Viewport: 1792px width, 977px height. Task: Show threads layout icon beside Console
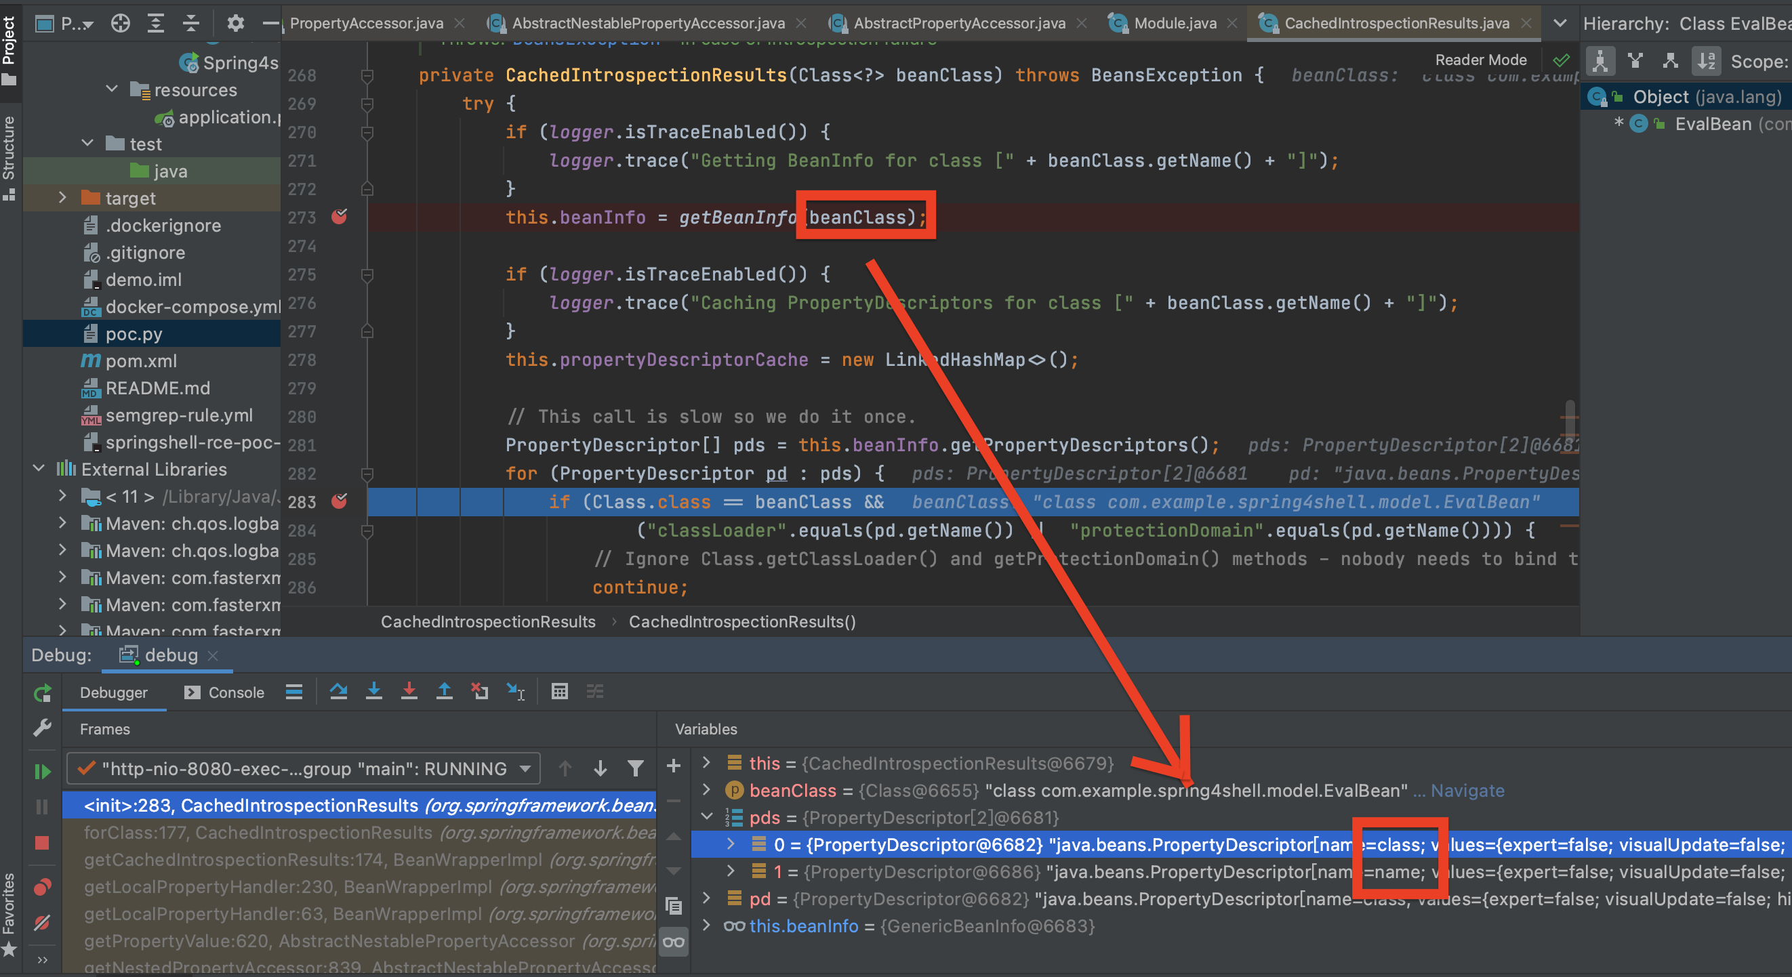294,691
